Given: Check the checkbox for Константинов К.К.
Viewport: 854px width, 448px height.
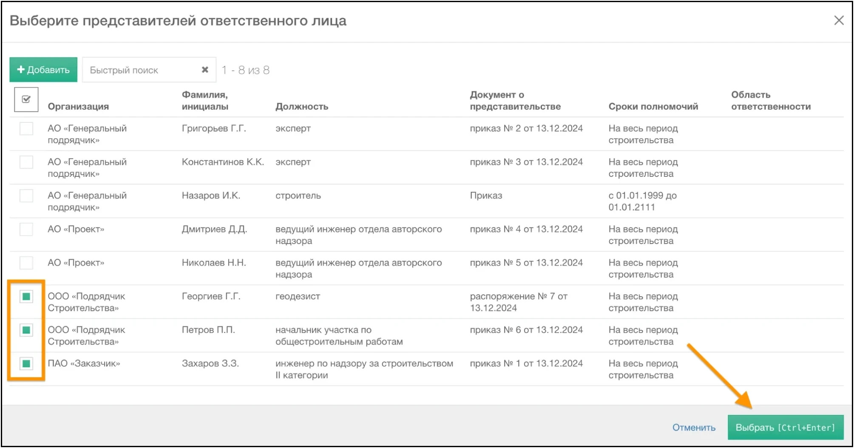Looking at the screenshot, I should click(x=26, y=162).
